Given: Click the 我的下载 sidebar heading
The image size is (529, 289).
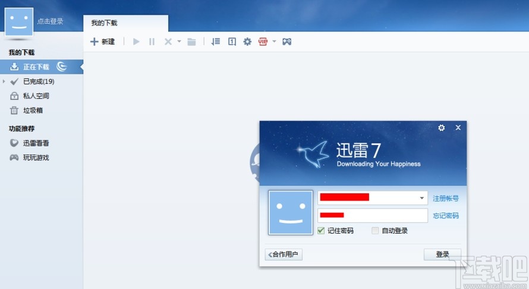Looking at the screenshot, I should [x=21, y=52].
